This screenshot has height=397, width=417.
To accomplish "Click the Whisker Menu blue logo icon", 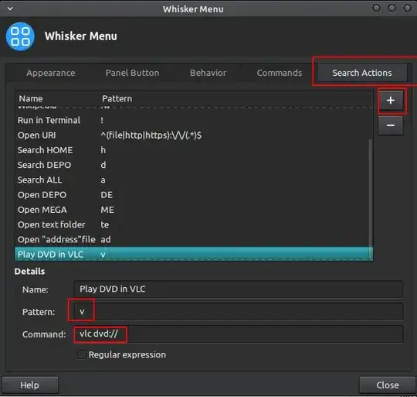I will tap(20, 36).
